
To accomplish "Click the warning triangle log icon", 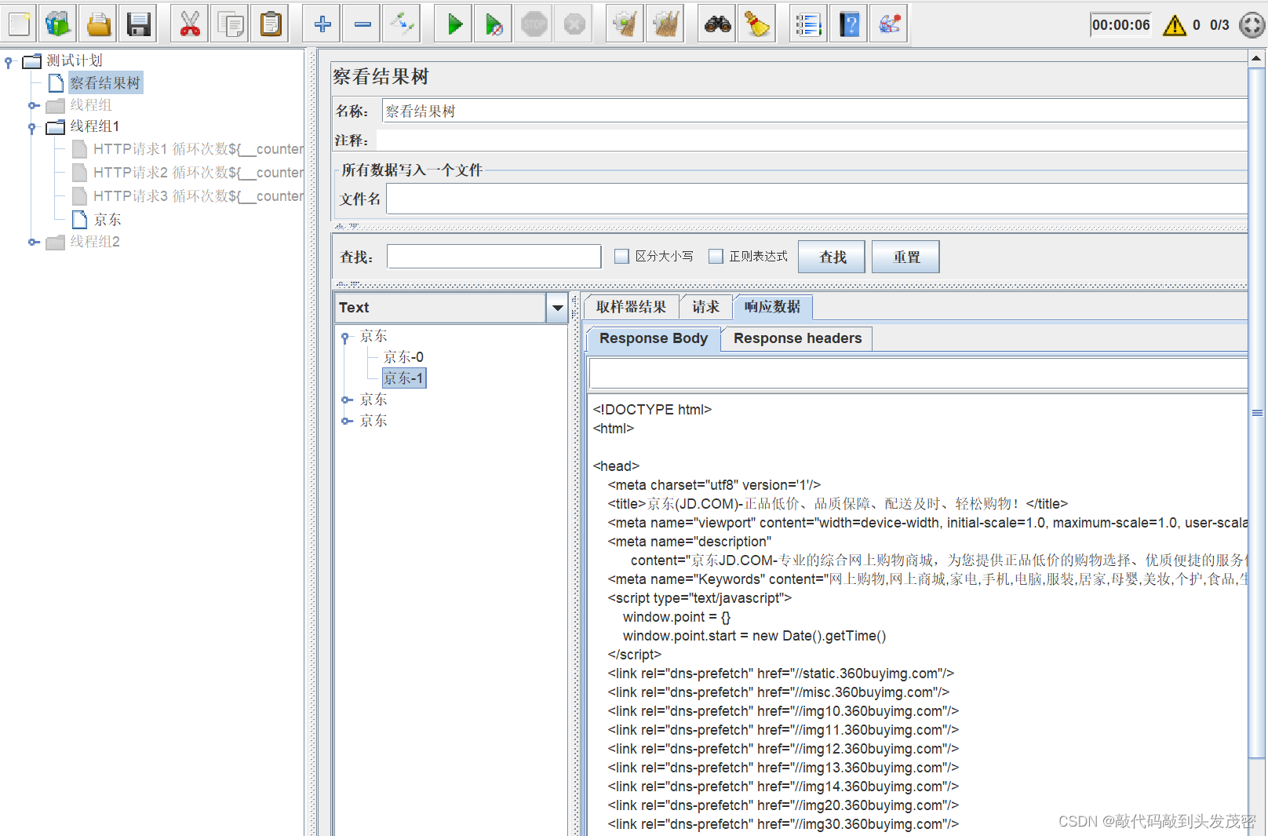I will click(1174, 25).
